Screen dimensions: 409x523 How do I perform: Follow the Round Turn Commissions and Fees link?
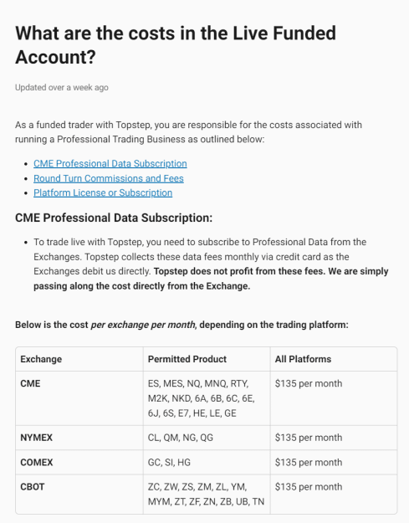(x=109, y=178)
